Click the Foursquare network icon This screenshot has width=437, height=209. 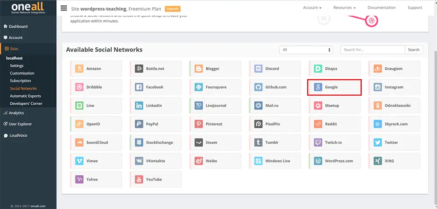click(x=199, y=87)
